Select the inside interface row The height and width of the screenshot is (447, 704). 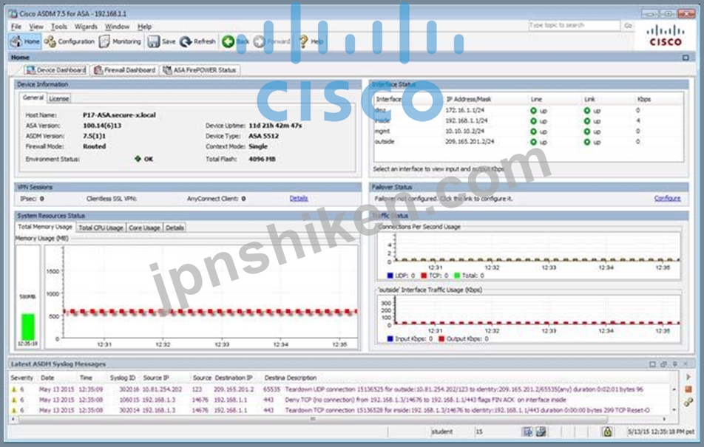(529, 120)
